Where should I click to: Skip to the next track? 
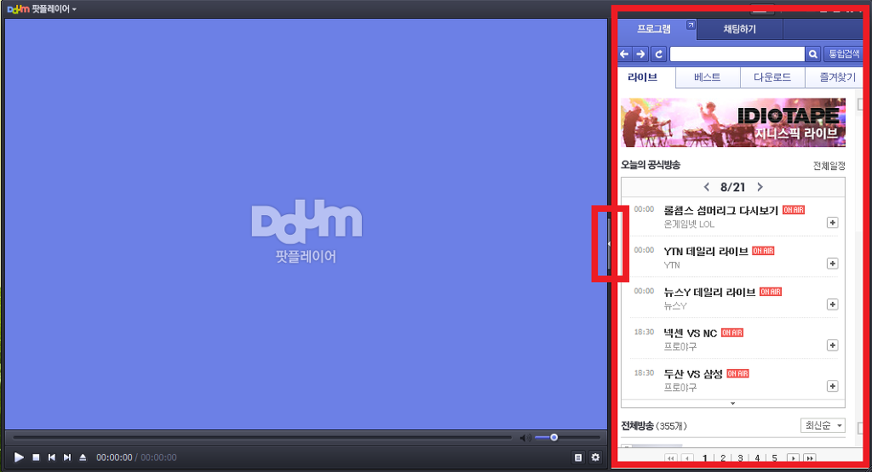67,458
